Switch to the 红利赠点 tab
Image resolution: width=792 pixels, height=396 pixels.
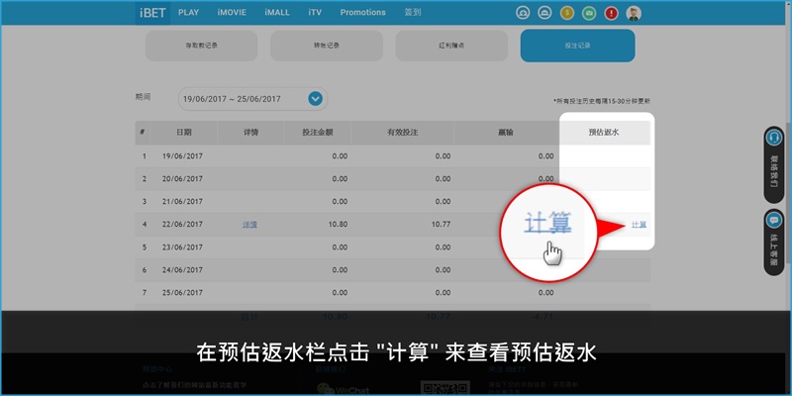451,46
